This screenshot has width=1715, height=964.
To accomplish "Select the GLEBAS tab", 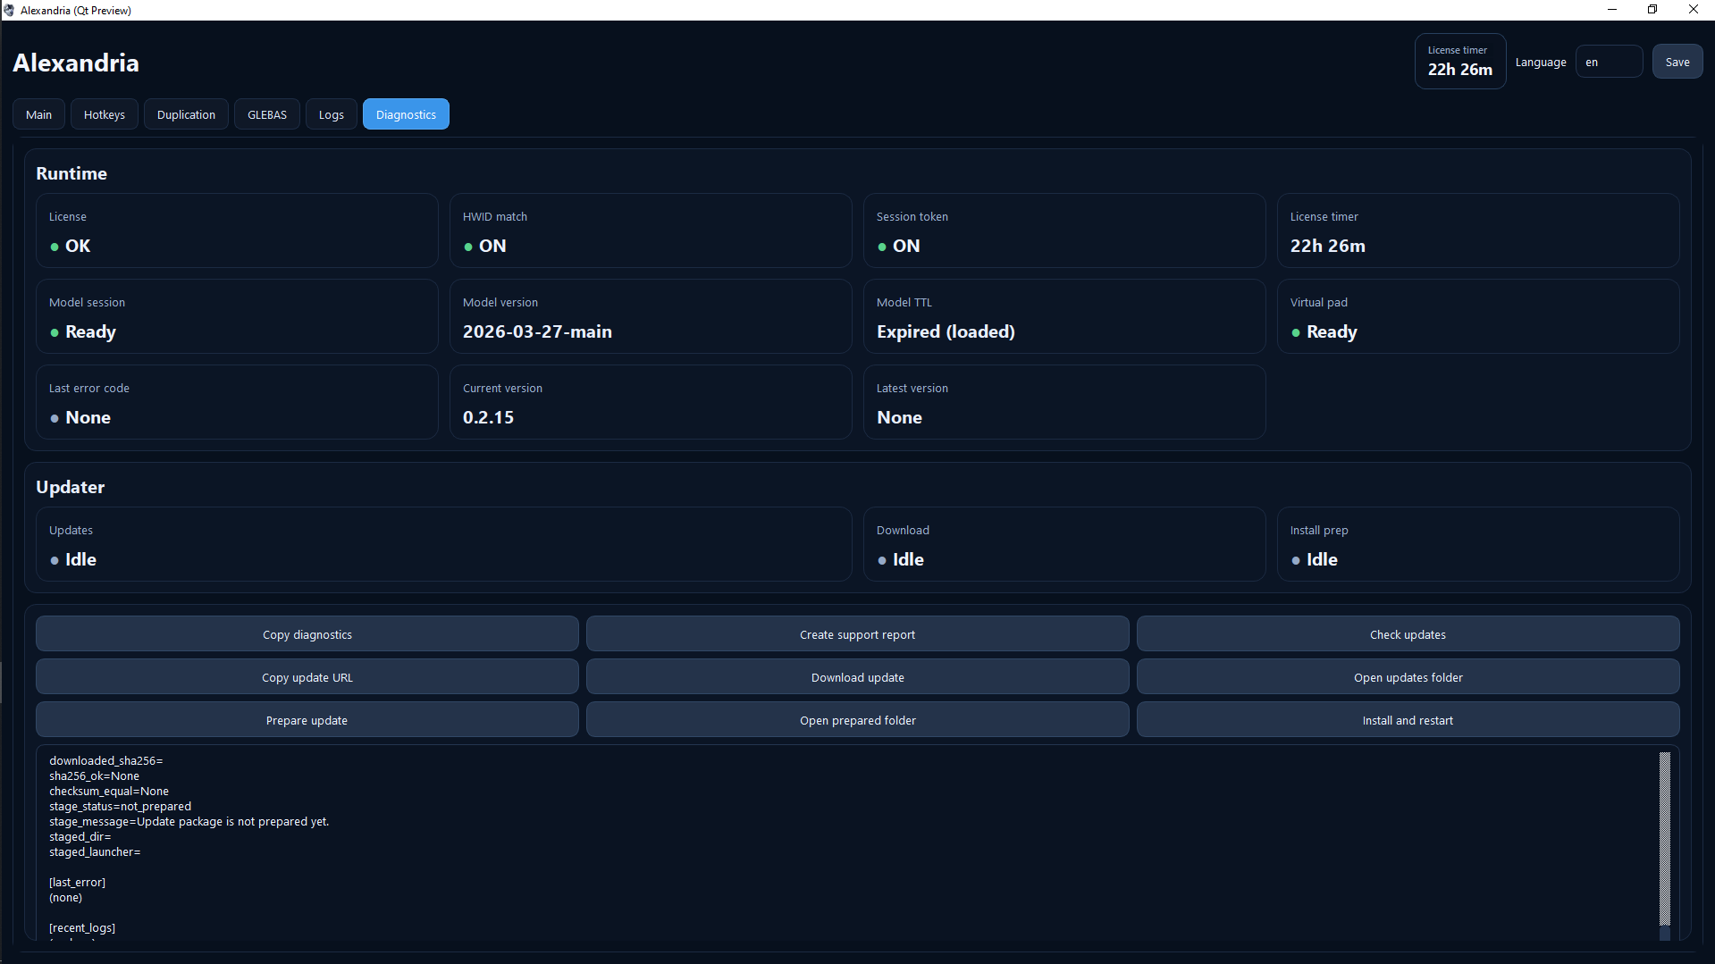I will 267,114.
